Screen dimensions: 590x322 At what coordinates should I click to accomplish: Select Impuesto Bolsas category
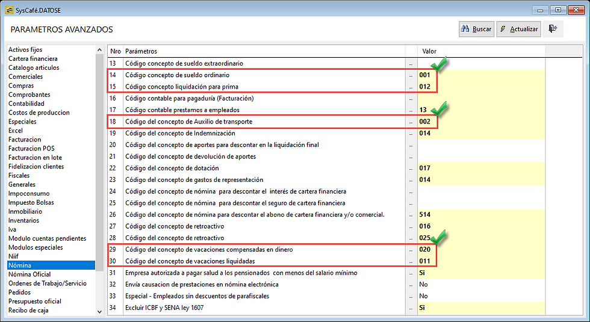31,203
